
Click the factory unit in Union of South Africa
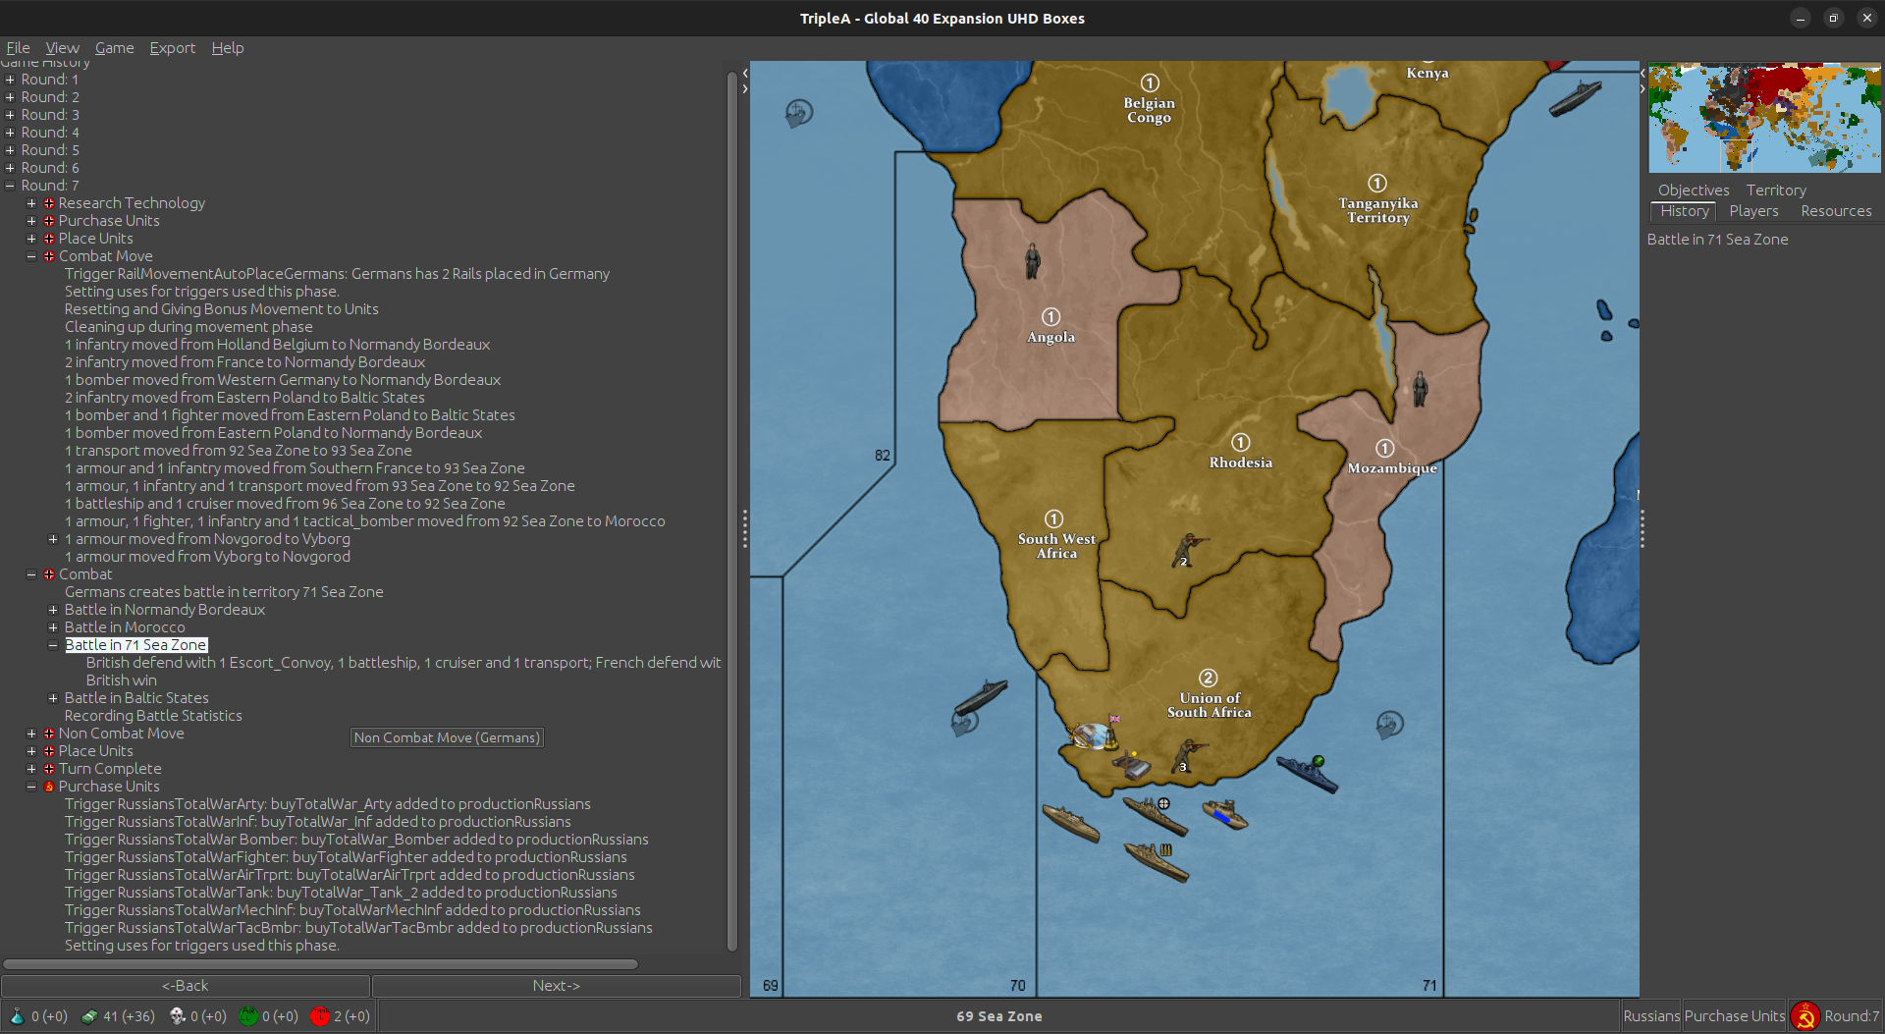click(1131, 766)
